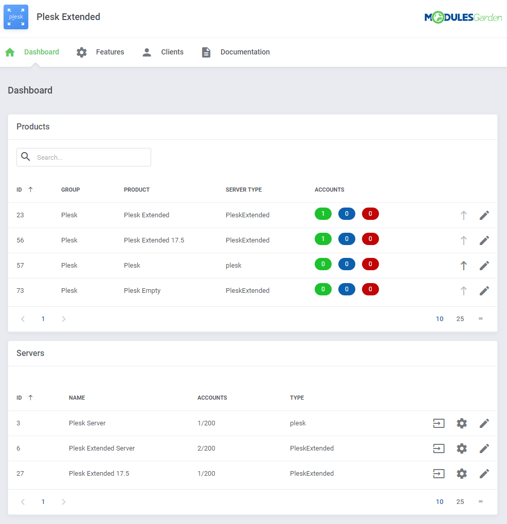507x524 pixels.
Task: Edit Plesk Server with pencil icon
Action: (x=484, y=423)
